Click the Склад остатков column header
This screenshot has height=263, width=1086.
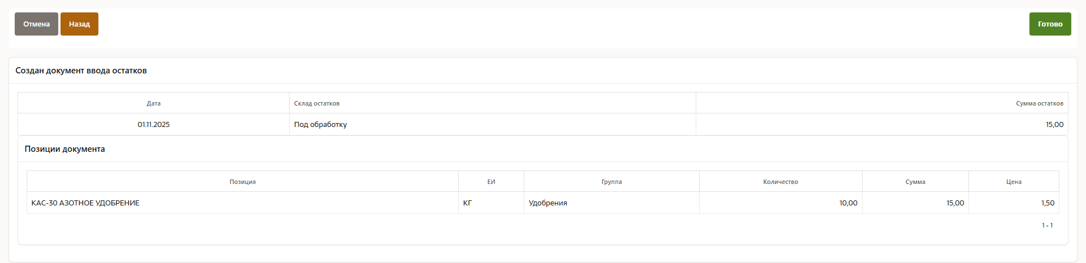(317, 103)
